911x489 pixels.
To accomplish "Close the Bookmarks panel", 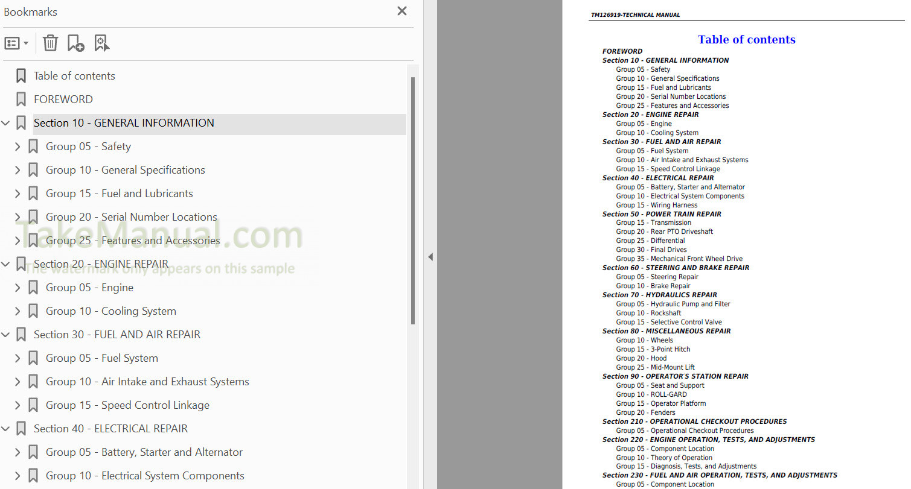I will 402,11.
